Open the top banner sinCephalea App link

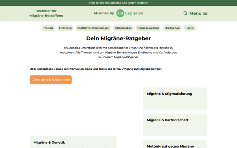pos(118,3)
